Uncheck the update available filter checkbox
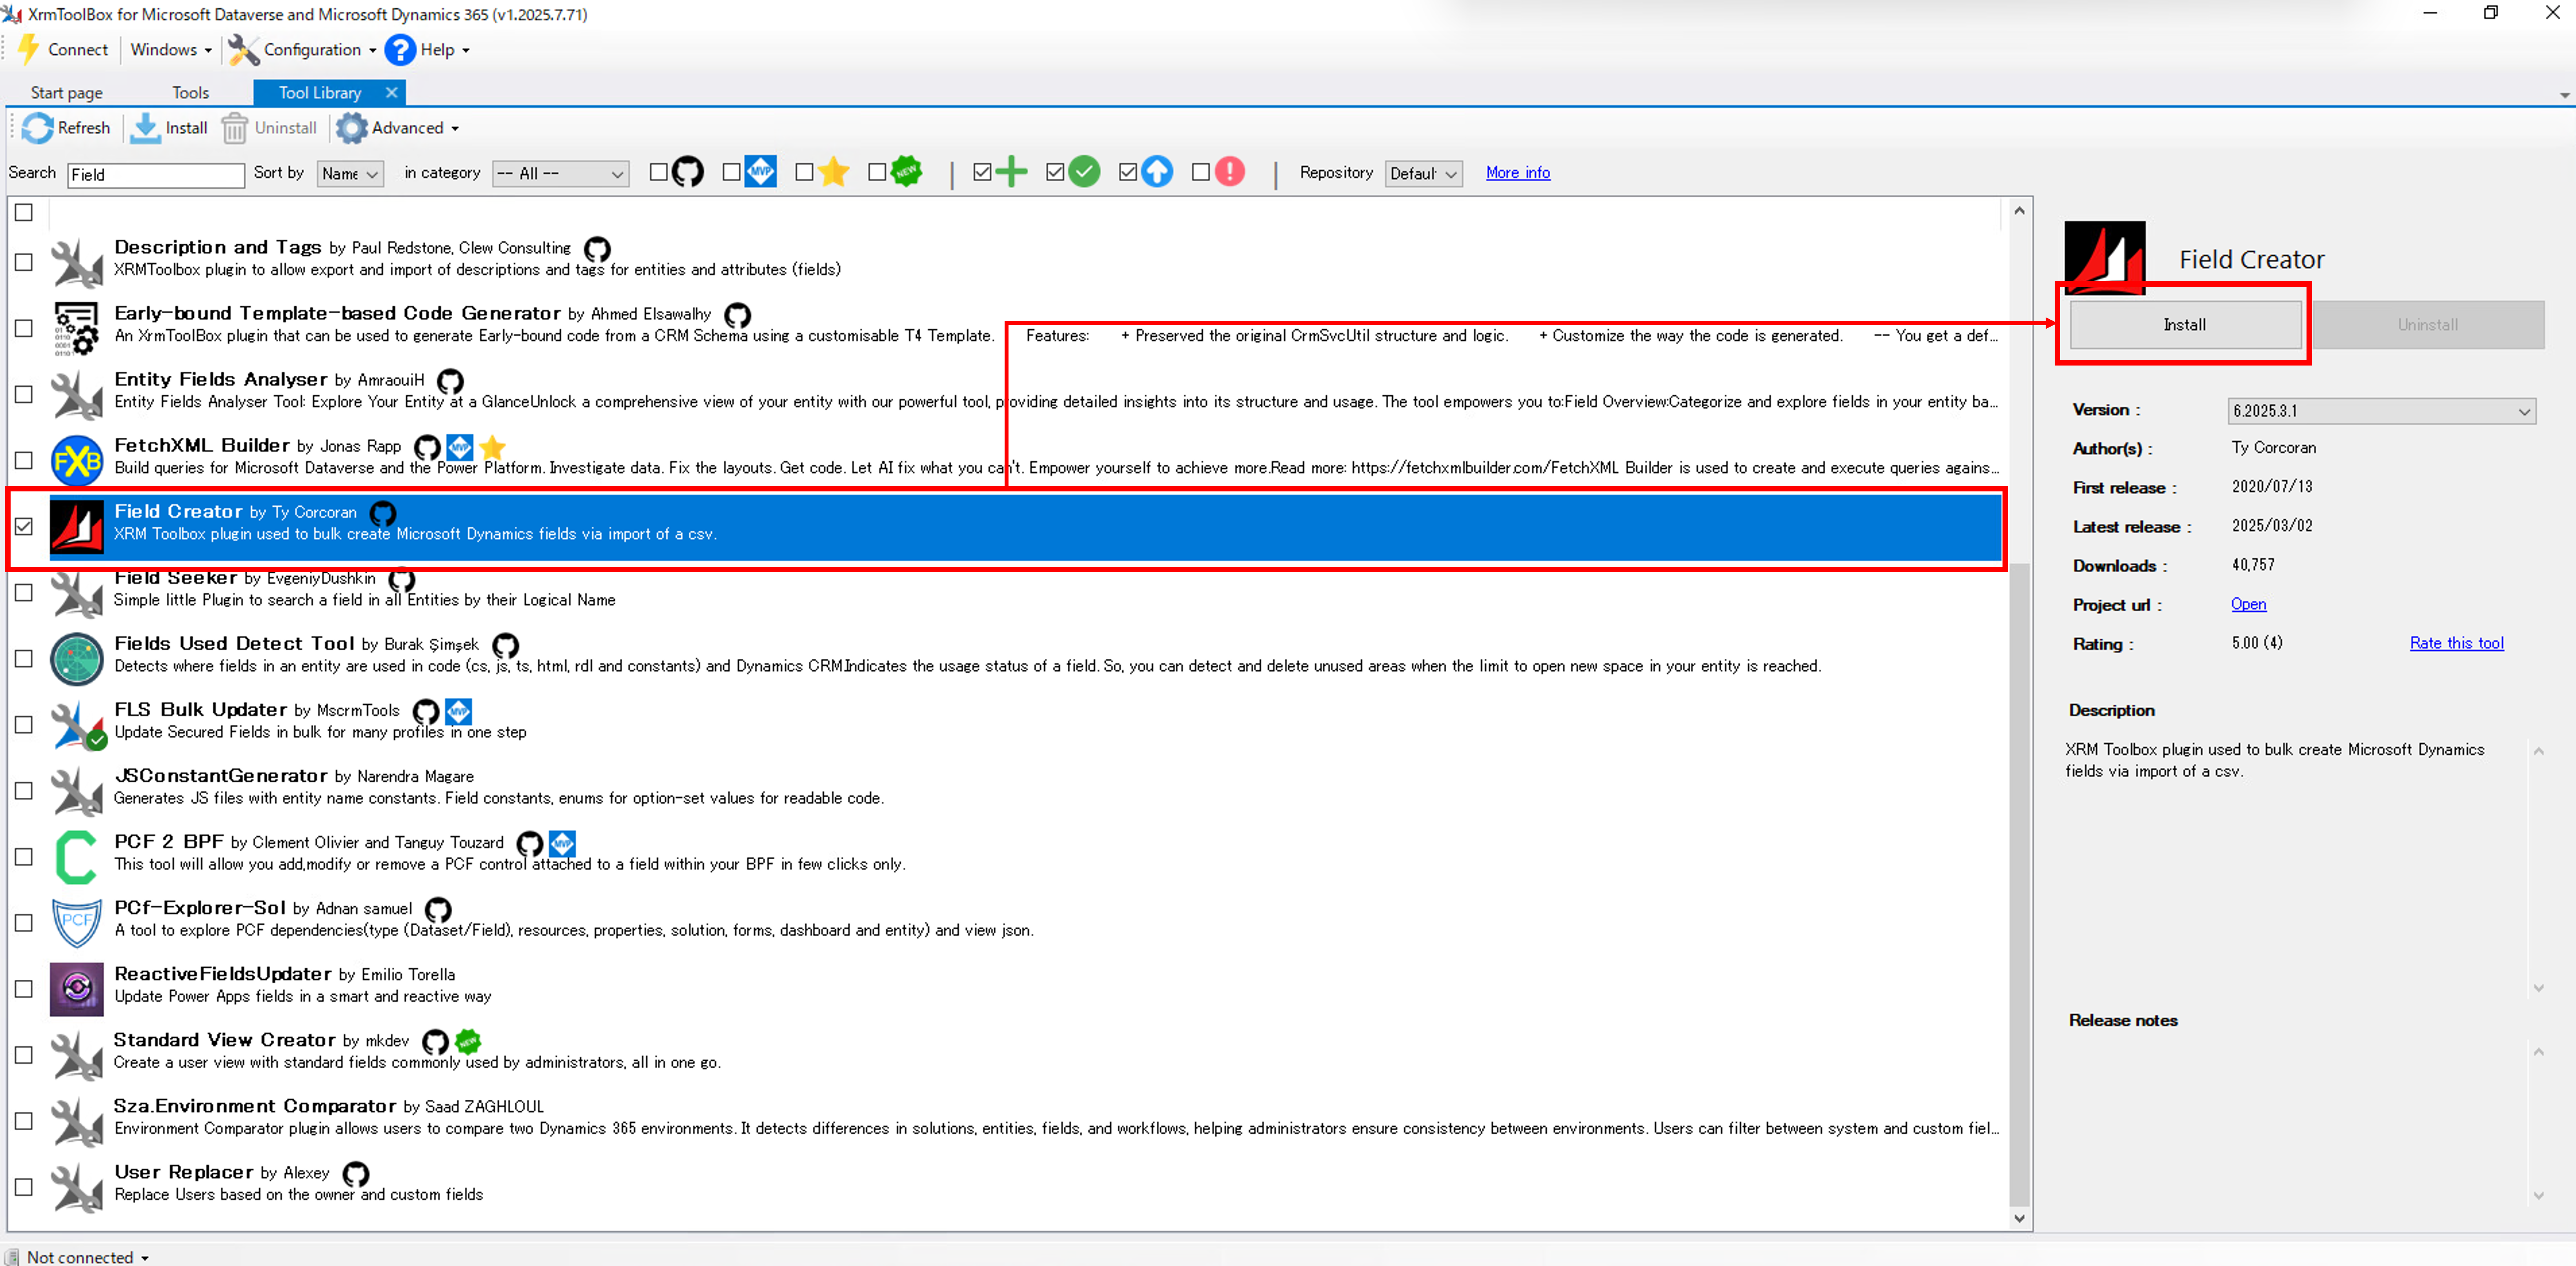 point(1128,172)
